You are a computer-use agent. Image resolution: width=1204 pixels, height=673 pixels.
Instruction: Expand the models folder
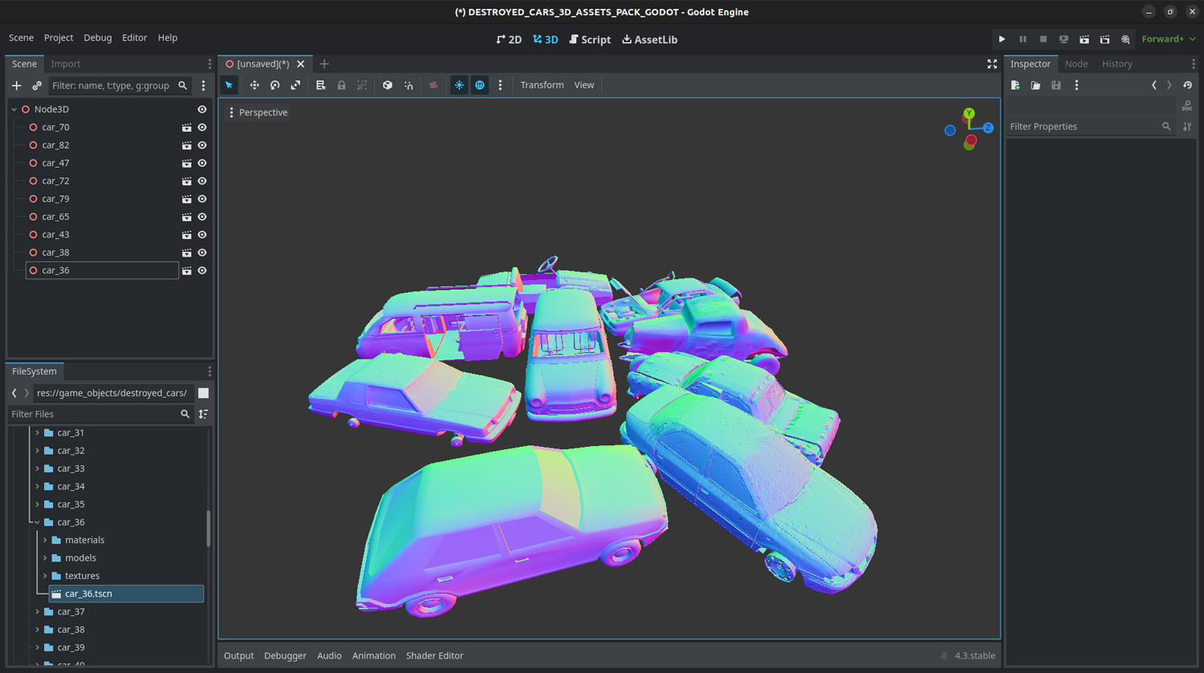pyautogui.click(x=45, y=558)
